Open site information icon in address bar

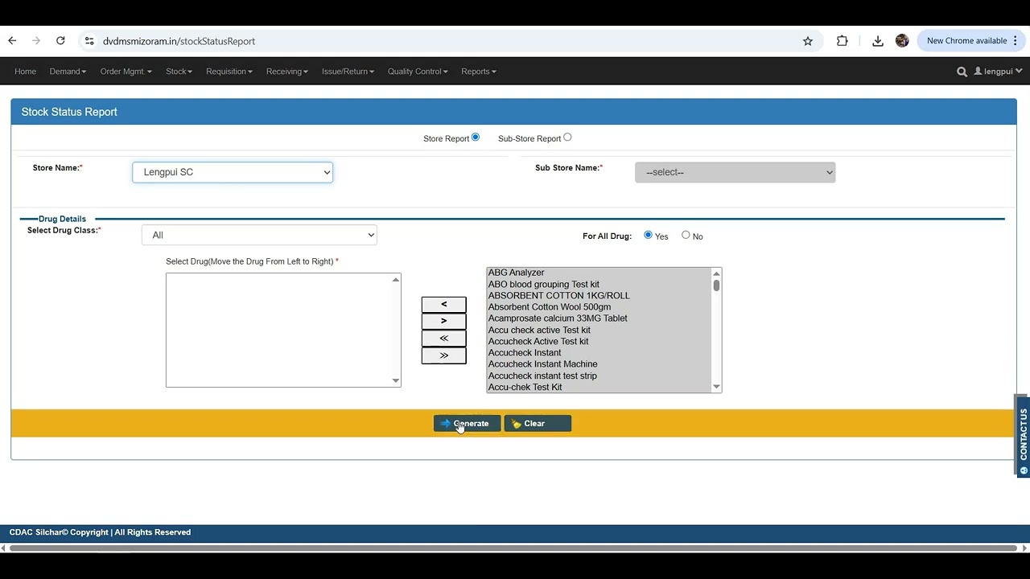point(89,41)
